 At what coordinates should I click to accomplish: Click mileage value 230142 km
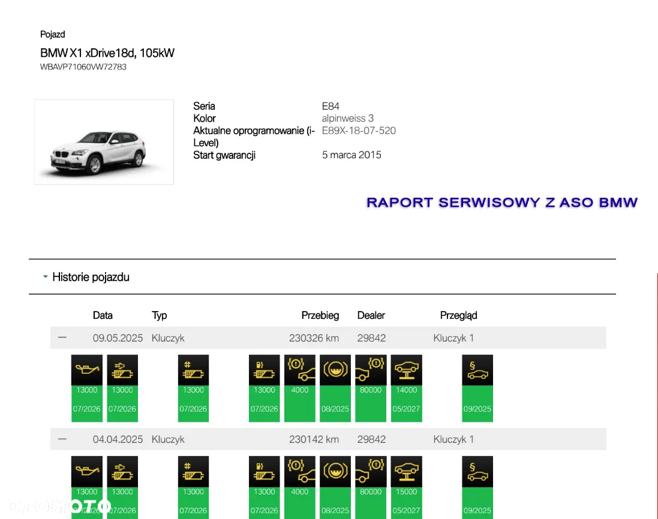coord(314,439)
